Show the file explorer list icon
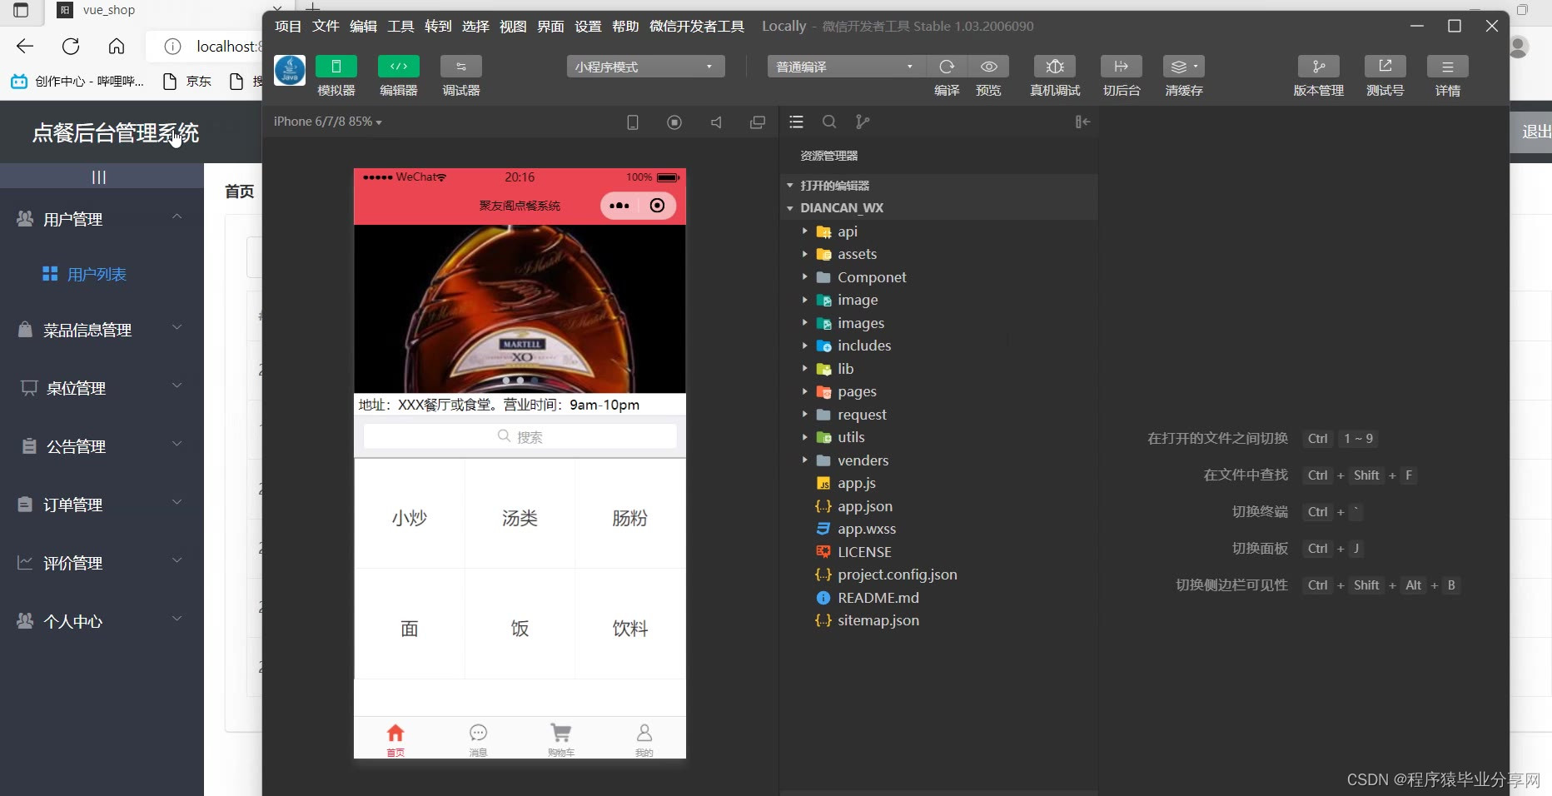1552x796 pixels. [796, 122]
